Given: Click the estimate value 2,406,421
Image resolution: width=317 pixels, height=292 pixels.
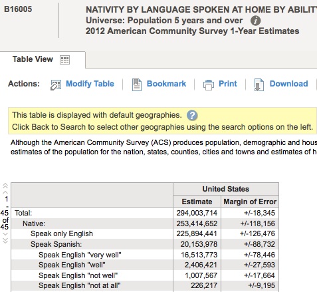Looking at the screenshot, I should tap(201, 265).
